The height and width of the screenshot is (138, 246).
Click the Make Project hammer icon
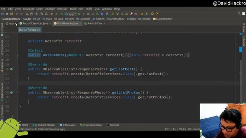62,14
